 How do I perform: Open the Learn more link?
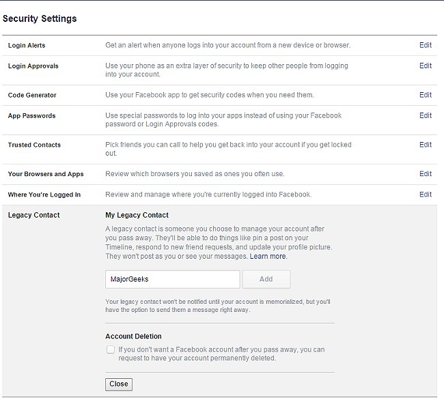pos(268,257)
